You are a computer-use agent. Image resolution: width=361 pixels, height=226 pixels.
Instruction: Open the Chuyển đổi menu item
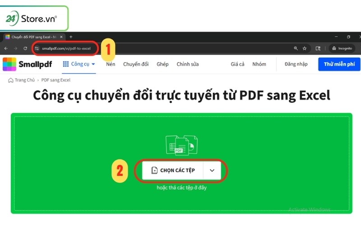coord(136,64)
